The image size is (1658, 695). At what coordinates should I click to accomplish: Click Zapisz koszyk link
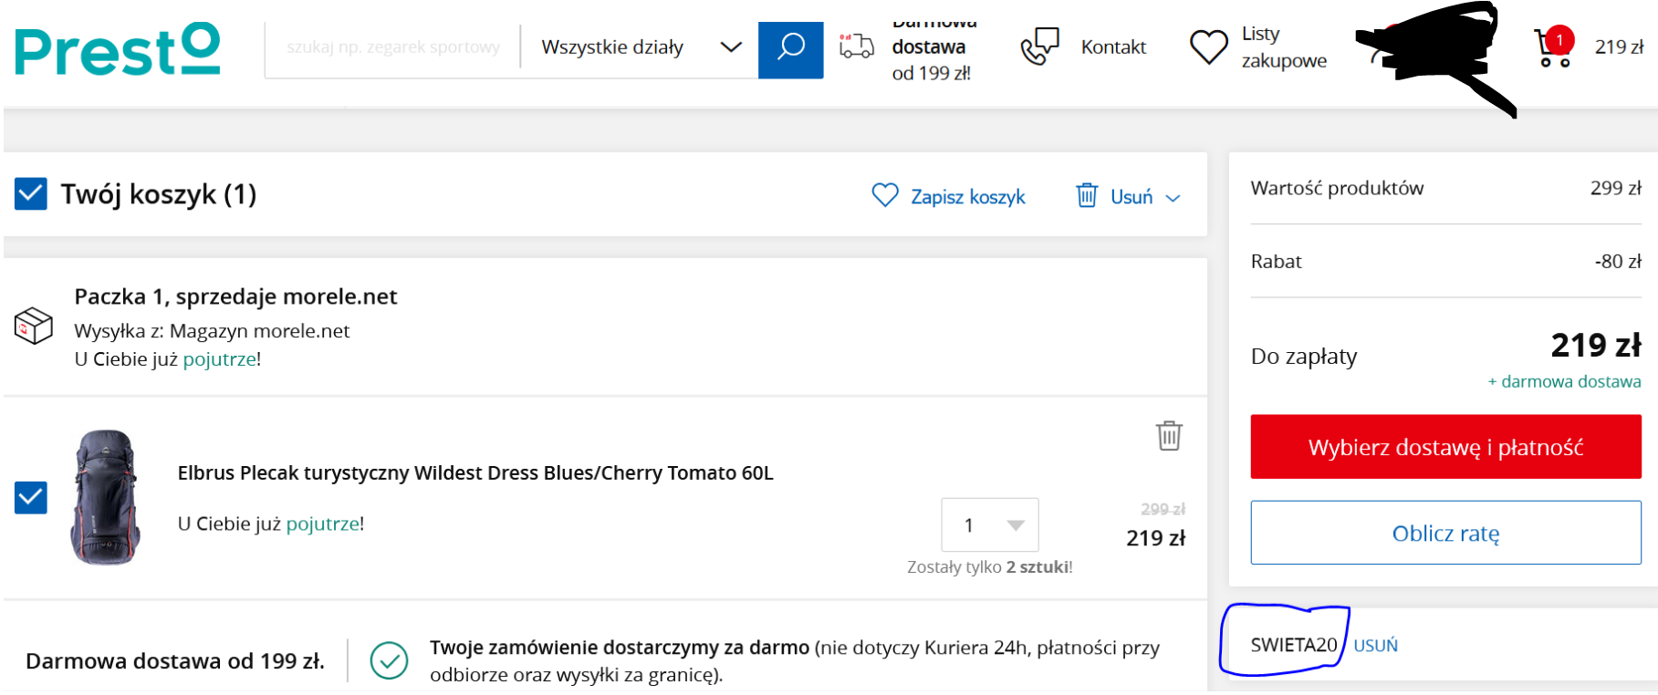968,197
